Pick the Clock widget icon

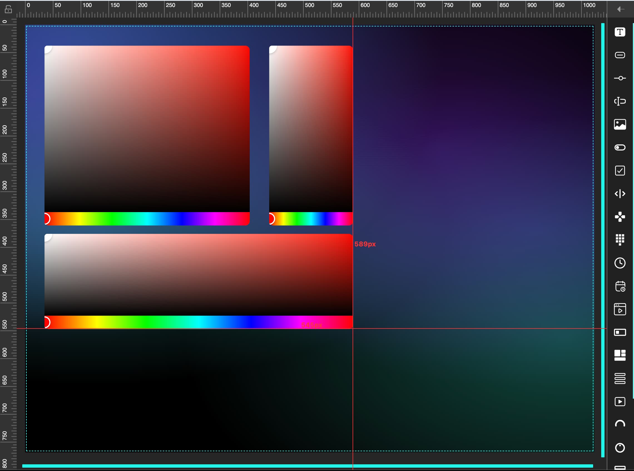pos(620,263)
